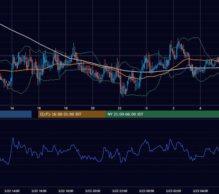Click the 2 hour axis label

(x=174, y=108)
